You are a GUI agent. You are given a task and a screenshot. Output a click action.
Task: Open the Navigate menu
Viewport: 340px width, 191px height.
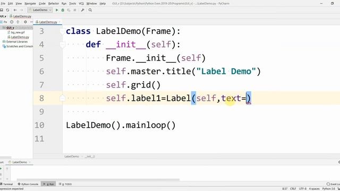[x=30, y=4]
